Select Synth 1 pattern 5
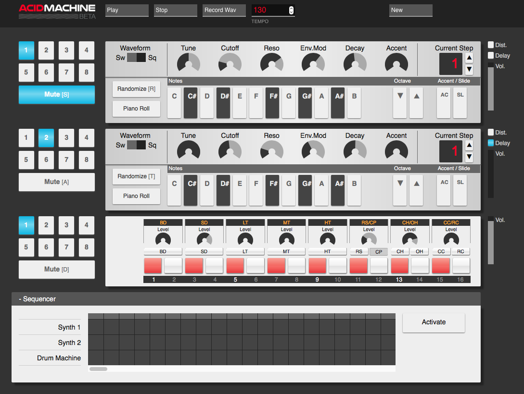The width and height of the screenshot is (524, 394). (x=26, y=73)
